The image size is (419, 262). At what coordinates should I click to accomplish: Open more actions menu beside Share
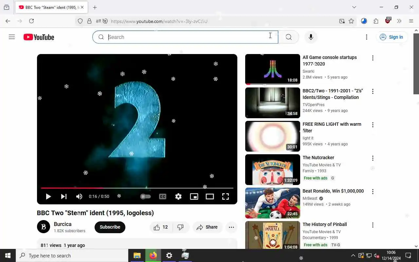click(x=231, y=227)
